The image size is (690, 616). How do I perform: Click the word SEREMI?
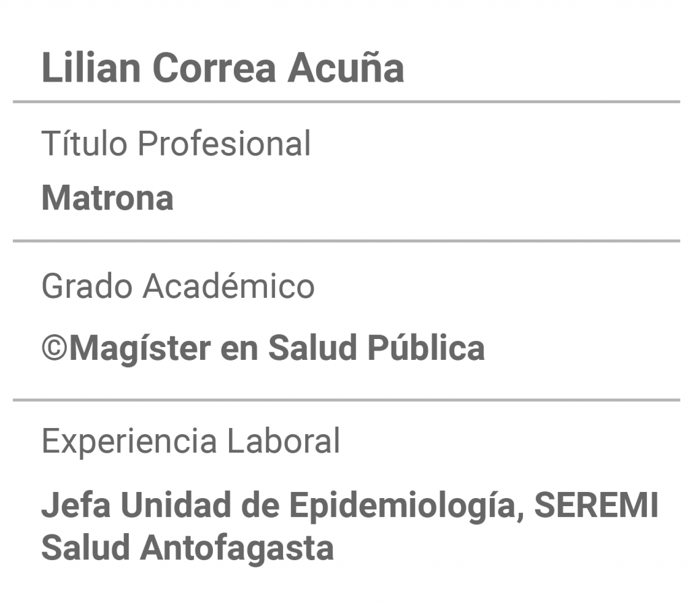click(596, 505)
